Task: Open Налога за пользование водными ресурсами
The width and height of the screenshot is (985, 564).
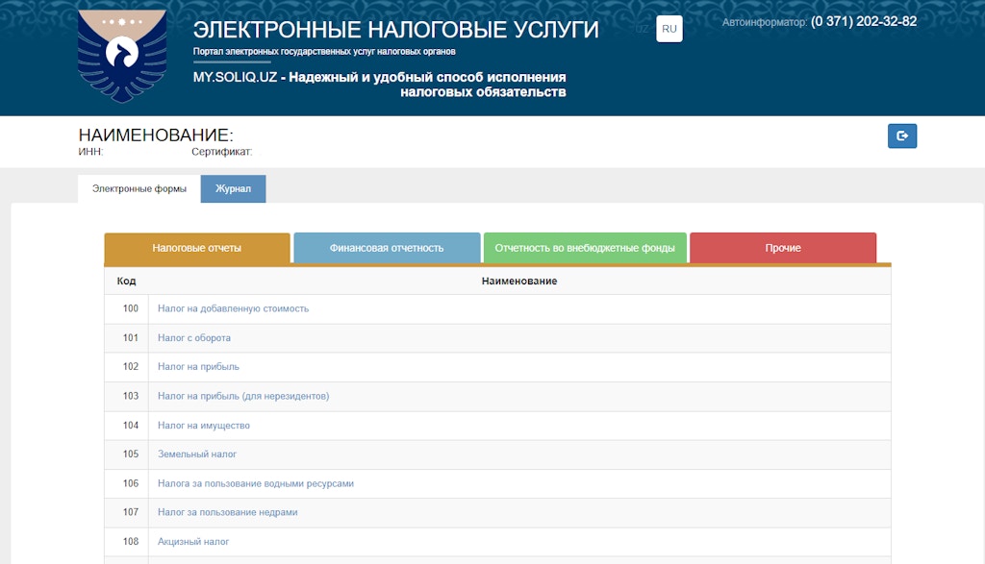Action: [x=256, y=483]
